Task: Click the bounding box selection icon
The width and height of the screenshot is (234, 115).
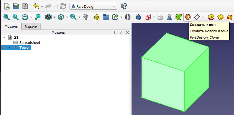Action: pyautogui.click(x=61, y=17)
